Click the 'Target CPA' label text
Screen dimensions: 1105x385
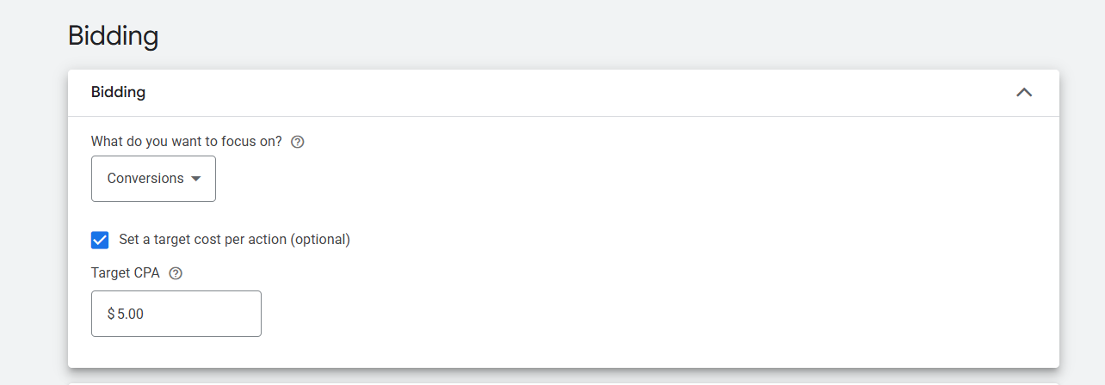click(125, 273)
